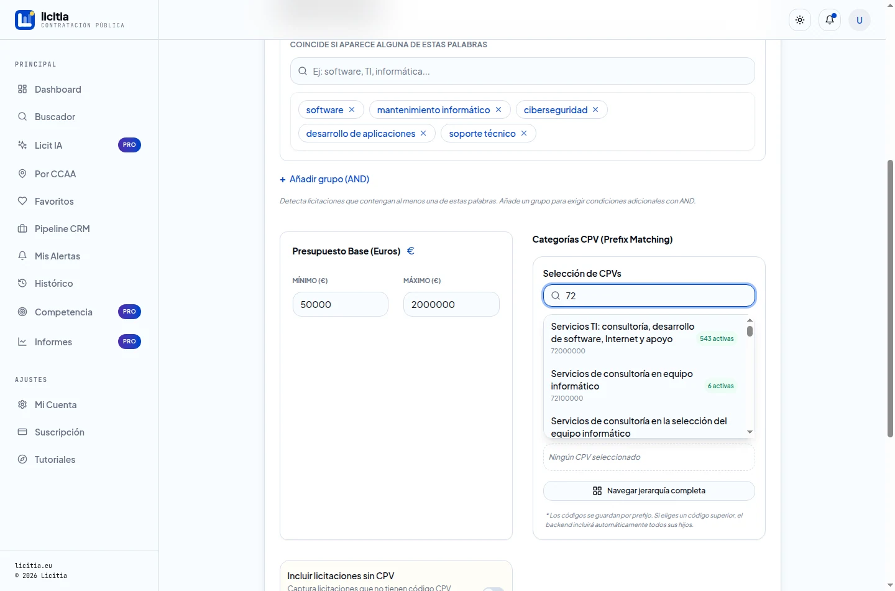
Task: Click the 543 activas badge
Action: pos(717,338)
